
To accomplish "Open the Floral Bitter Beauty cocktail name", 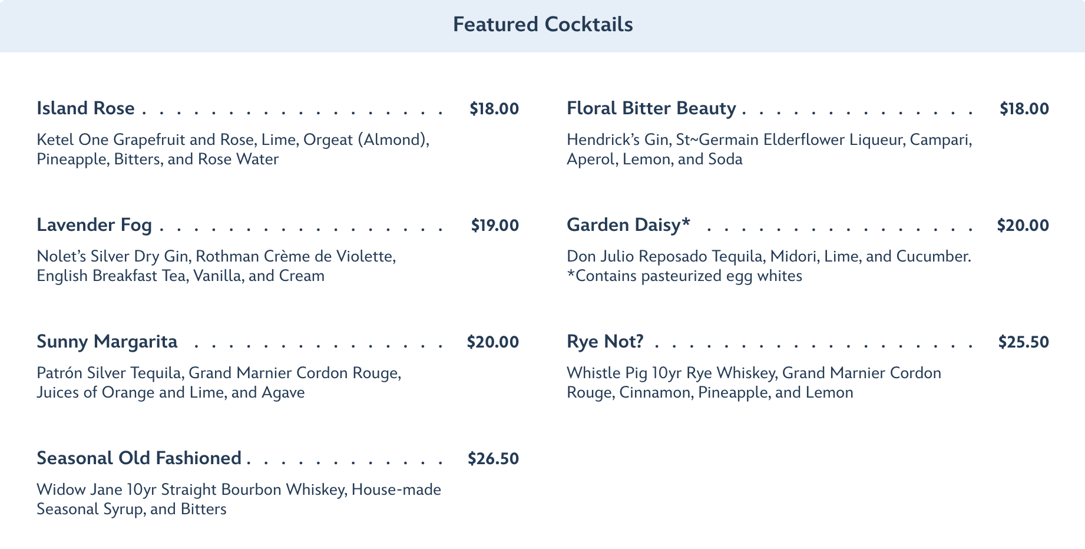I will tap(651, 108).
